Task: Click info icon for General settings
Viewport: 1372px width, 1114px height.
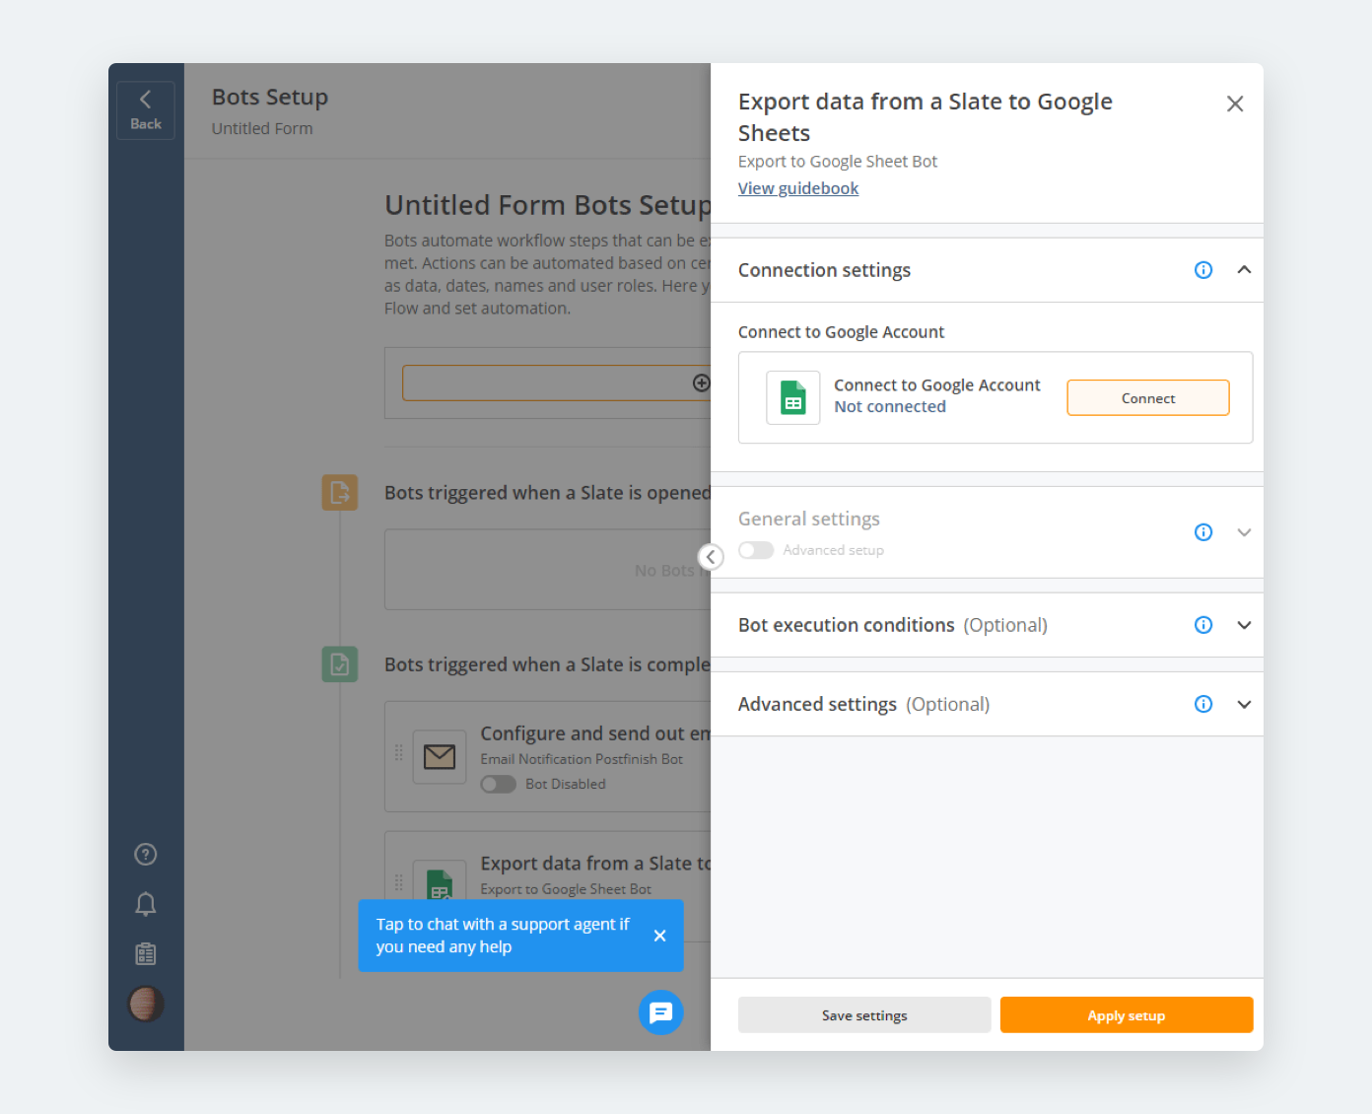Action: 1203,532
